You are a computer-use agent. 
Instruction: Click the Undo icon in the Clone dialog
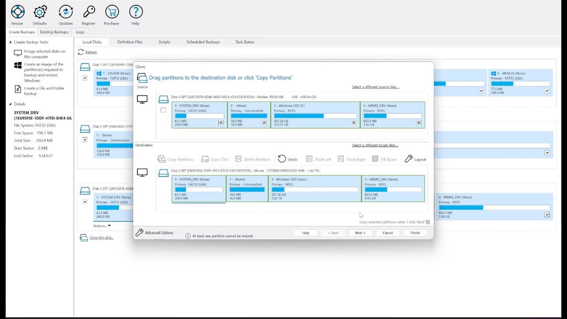click(282, 159)
